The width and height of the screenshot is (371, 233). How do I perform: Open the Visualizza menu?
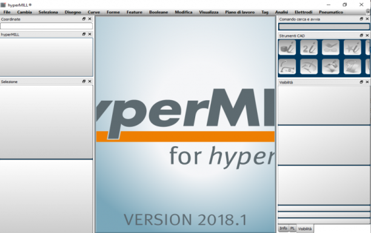coord(209,12)
